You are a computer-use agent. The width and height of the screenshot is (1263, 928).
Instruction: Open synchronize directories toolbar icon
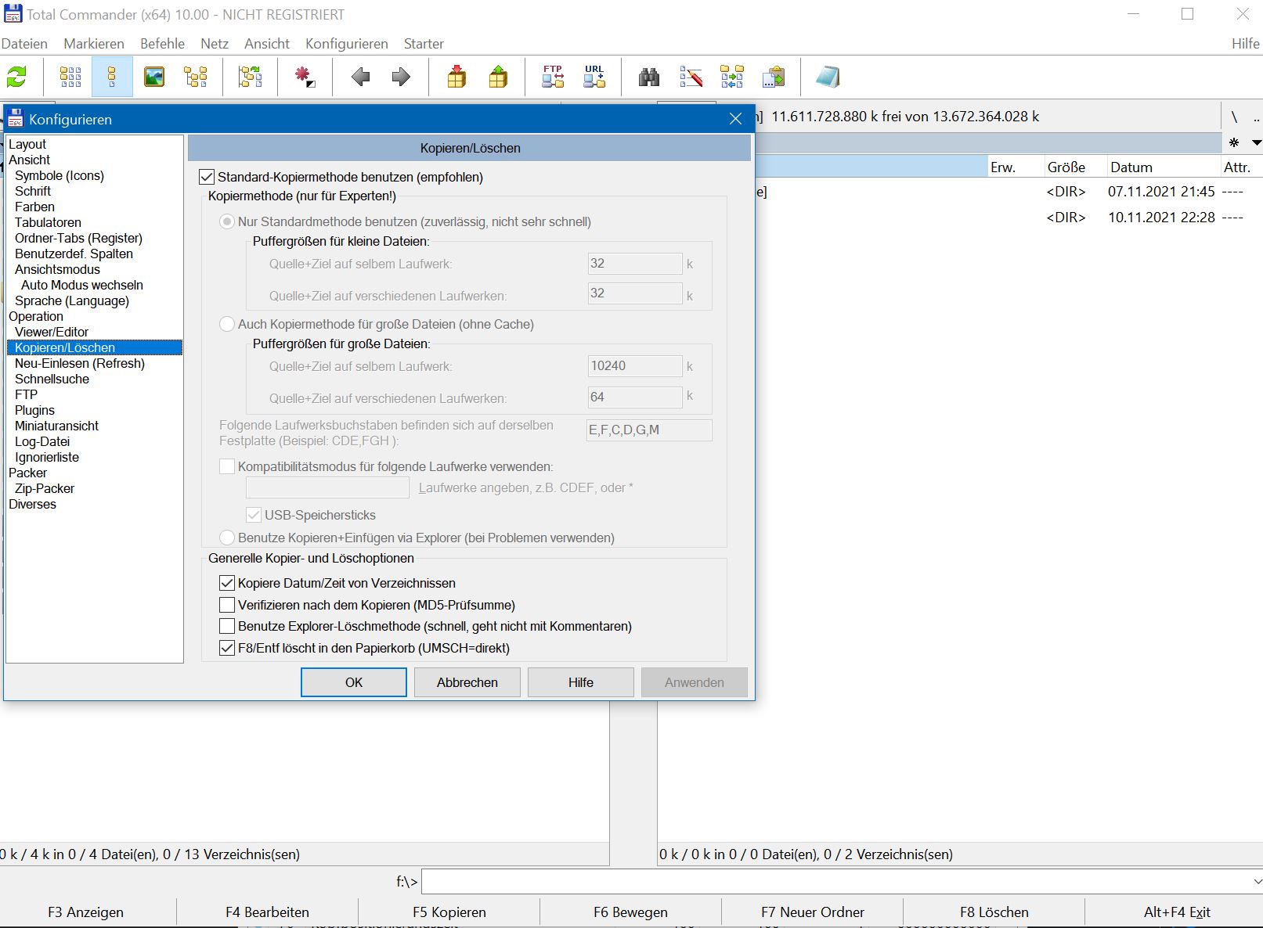pyautogui.click(x=732, y=77)
